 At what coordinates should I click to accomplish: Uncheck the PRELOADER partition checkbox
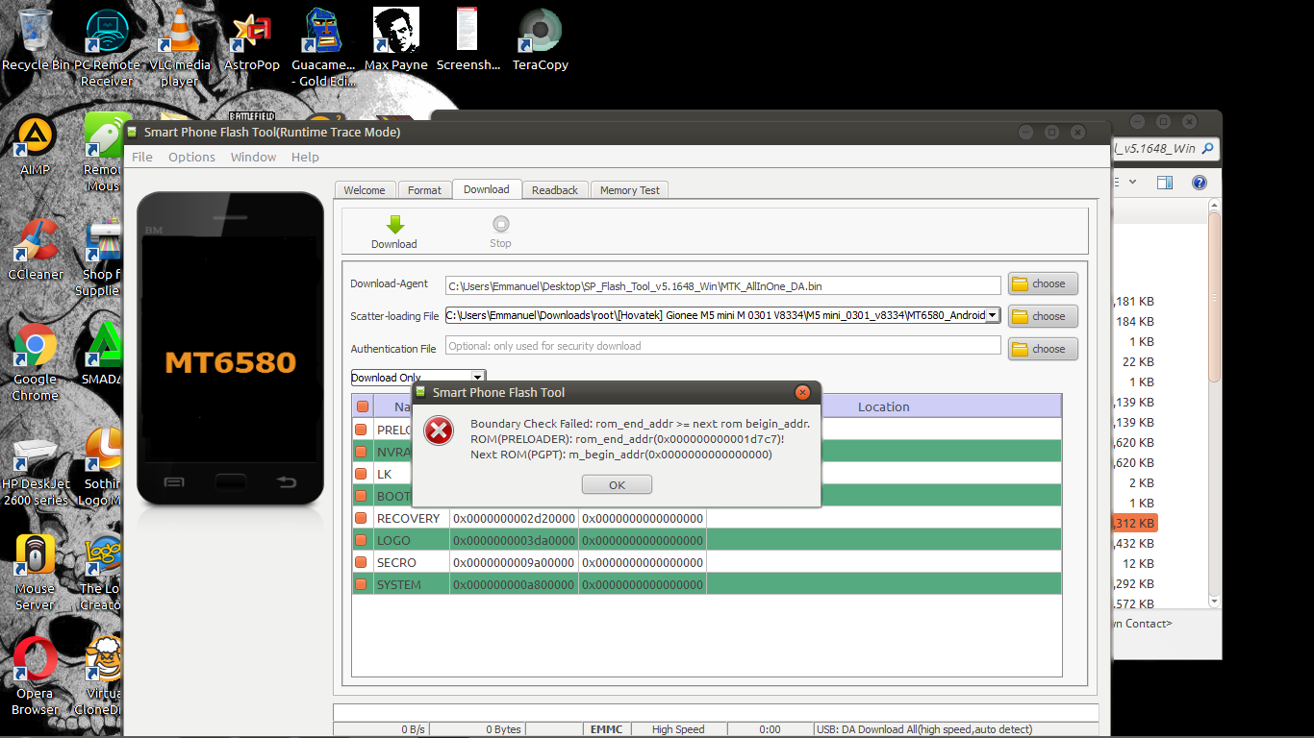(362, 430)
